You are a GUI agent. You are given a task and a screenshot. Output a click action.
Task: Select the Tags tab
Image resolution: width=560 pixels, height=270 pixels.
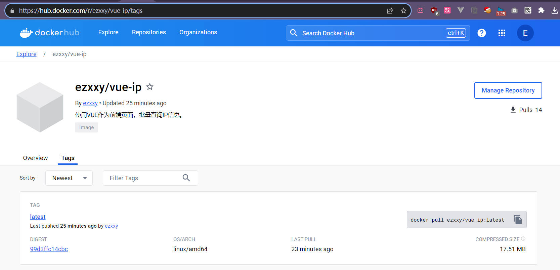point(68,158)
